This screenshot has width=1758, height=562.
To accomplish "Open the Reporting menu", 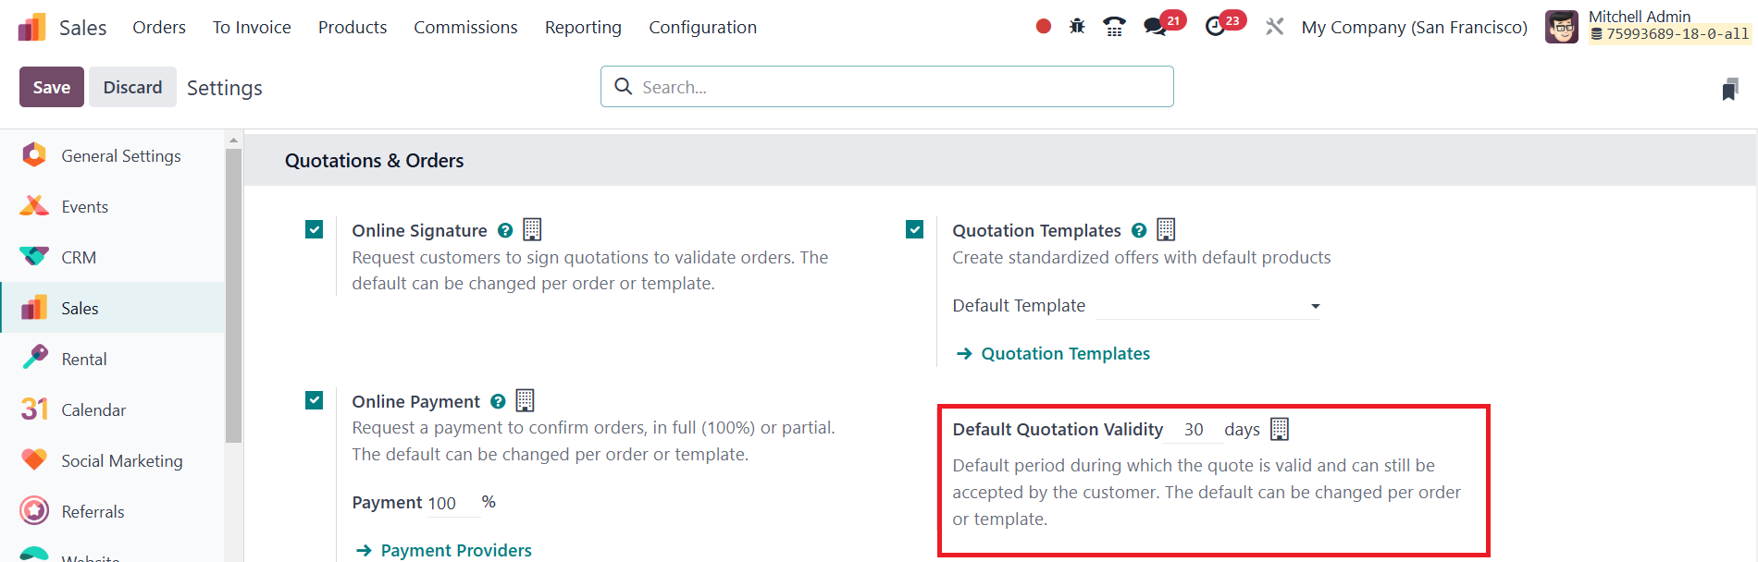I will pos(583,28).
